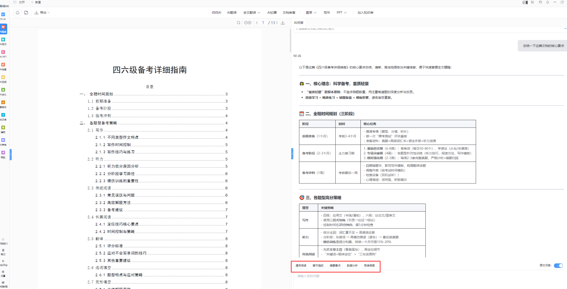Open the 图表 dropdown menu
Viewport: 567px width, 289px height.
pos(311,13)
